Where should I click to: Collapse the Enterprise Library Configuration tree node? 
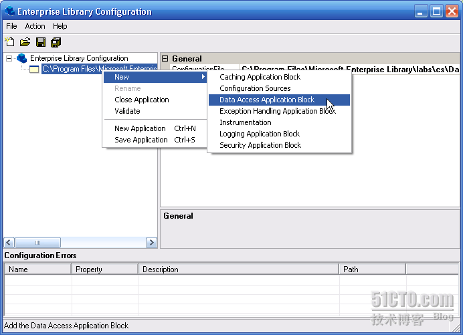(x=9, y=58)
